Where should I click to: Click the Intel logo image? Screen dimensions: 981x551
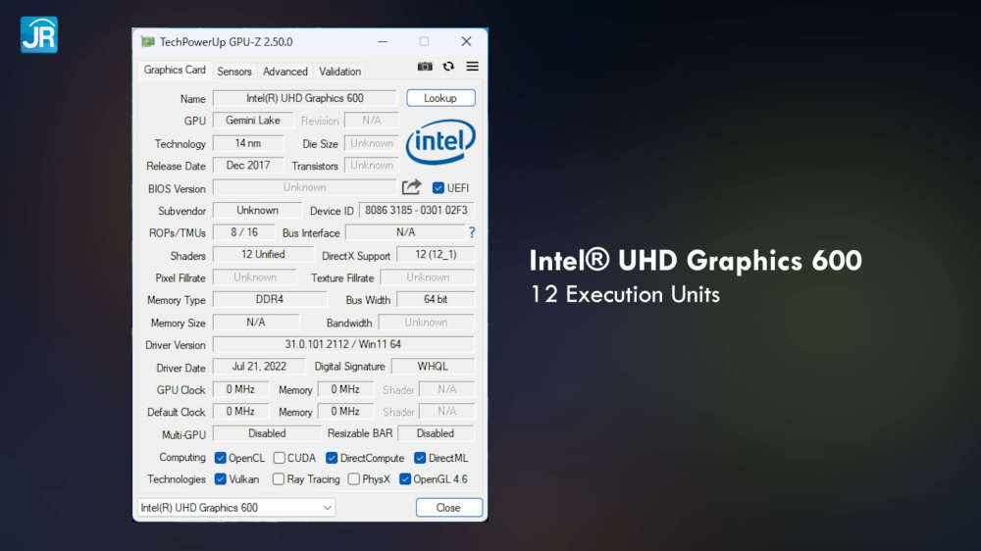pos(440,142)
